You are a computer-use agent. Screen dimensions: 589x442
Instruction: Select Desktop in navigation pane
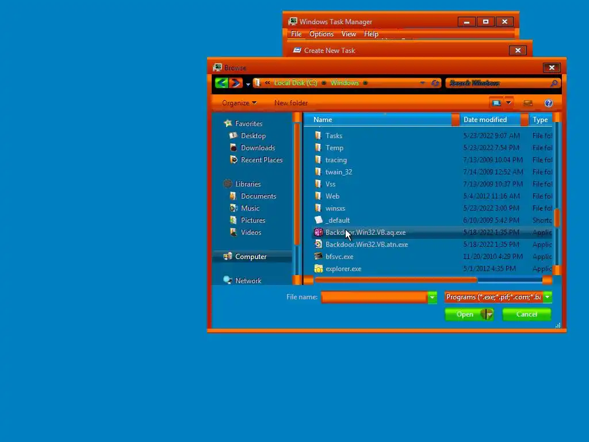(x=253, y=136)
